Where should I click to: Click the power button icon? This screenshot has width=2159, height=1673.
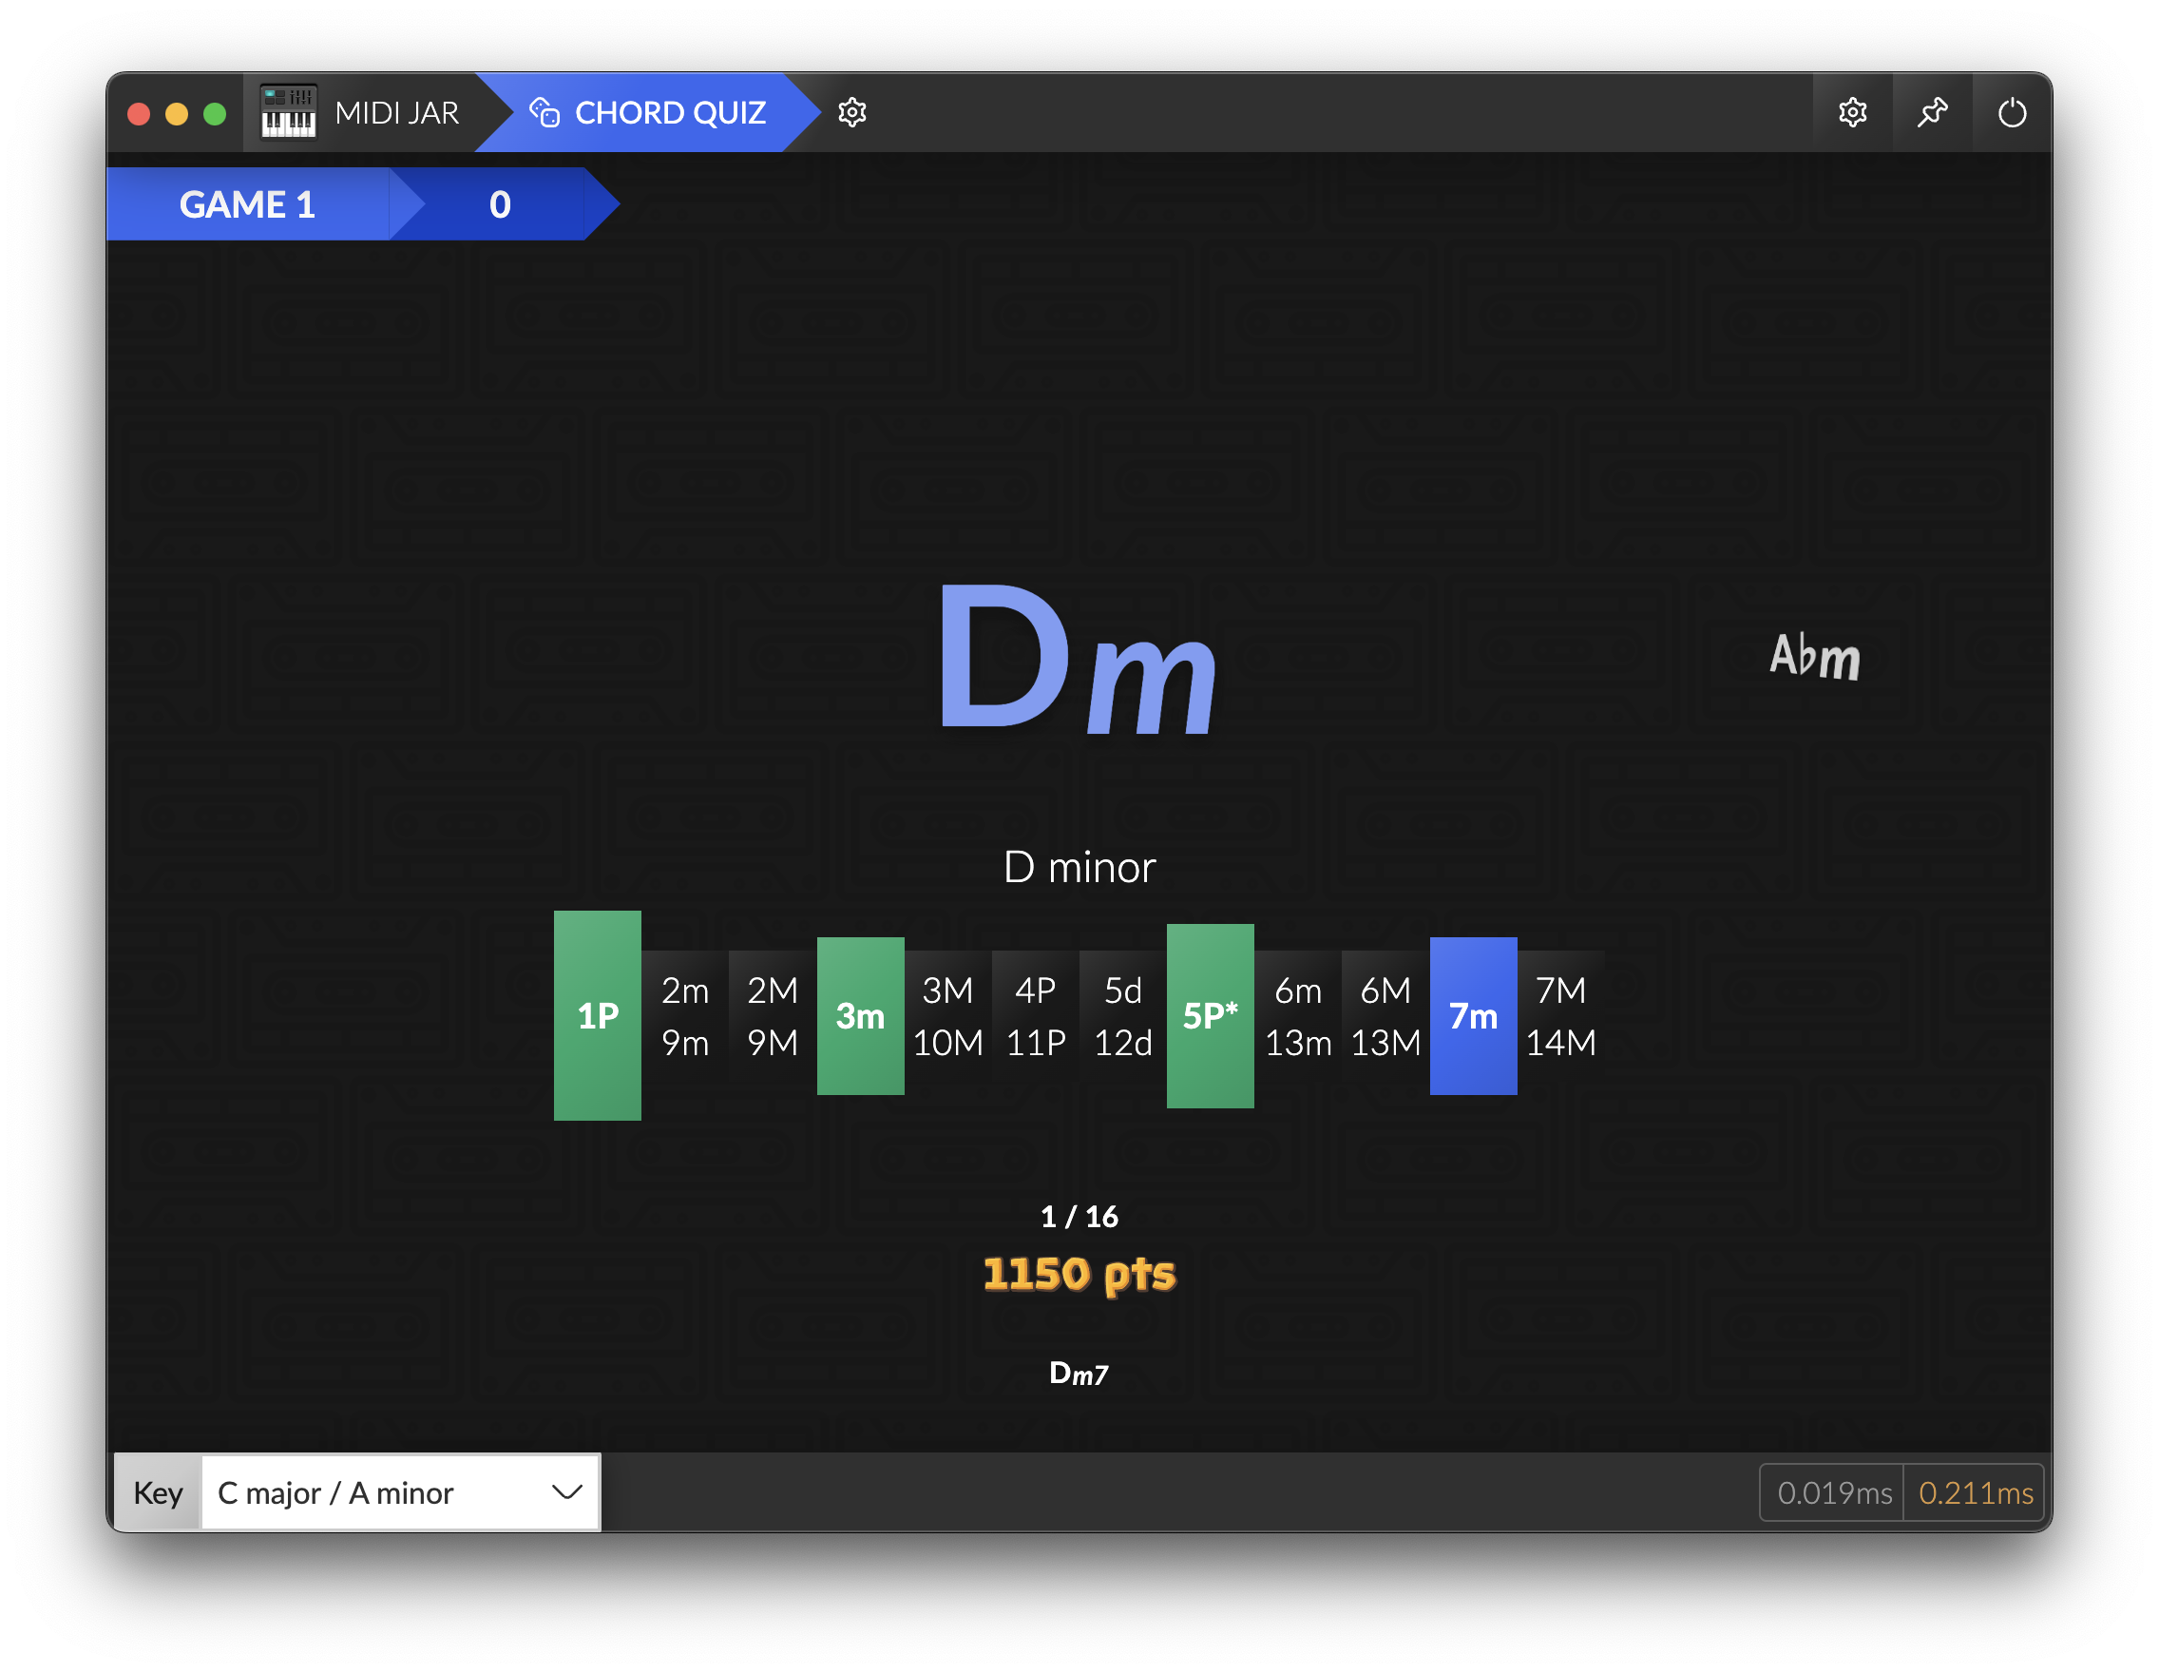pos(2011,113)
